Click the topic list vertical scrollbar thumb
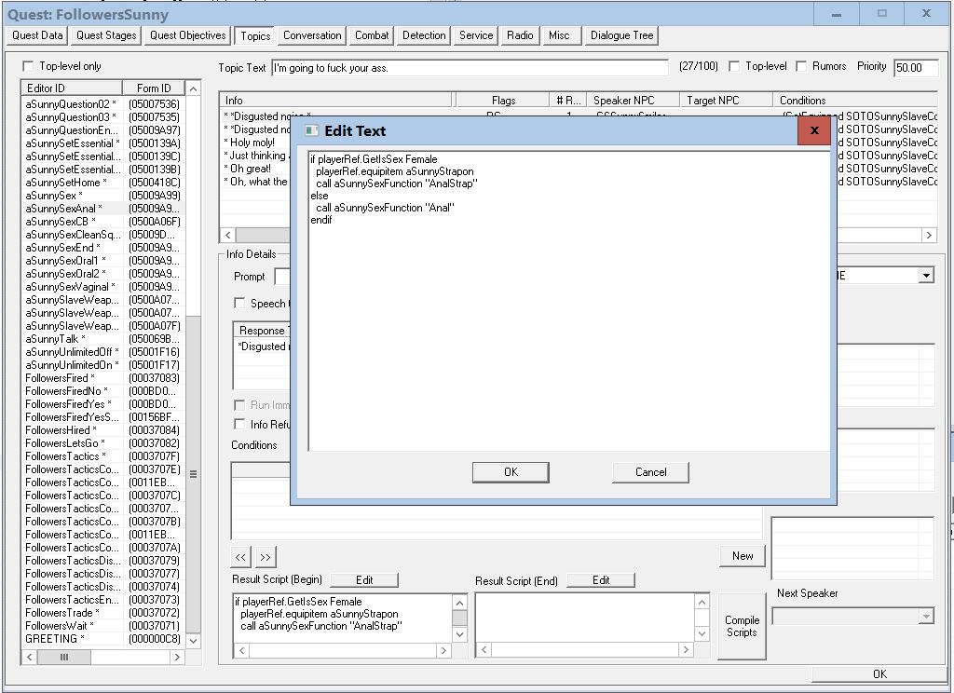954x693 pixels. point(193,474)
